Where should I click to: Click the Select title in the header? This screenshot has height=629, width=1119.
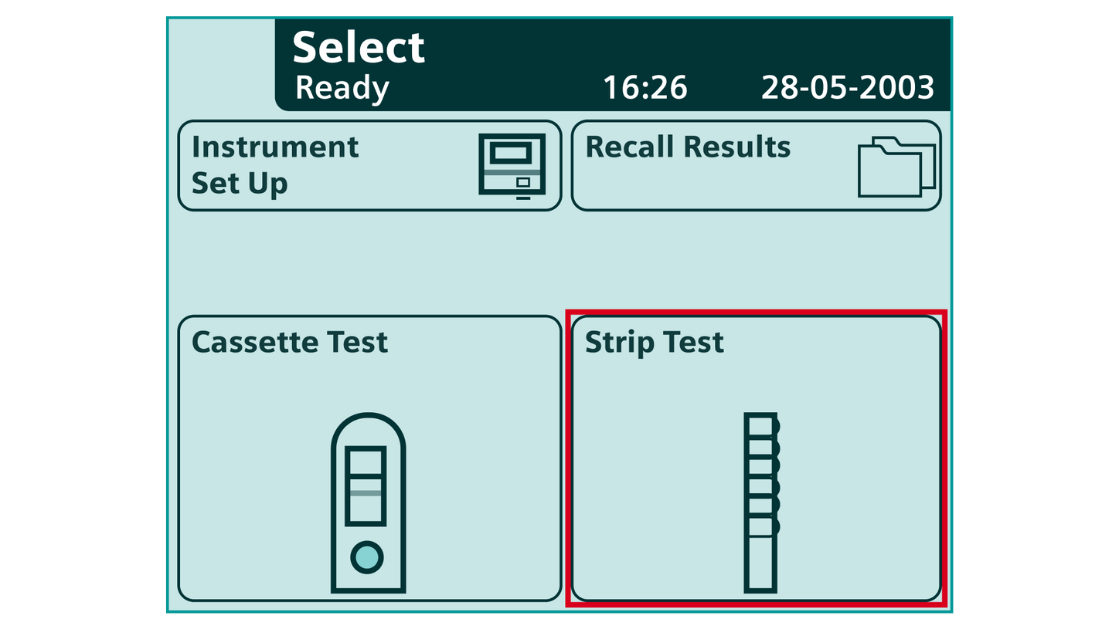359,46
